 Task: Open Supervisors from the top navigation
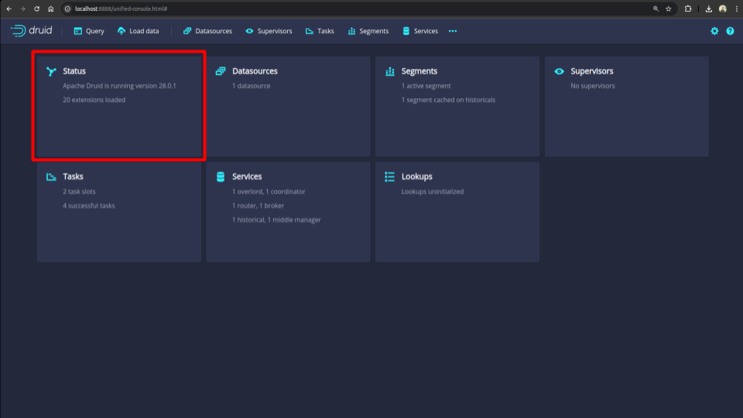(269, 31)
